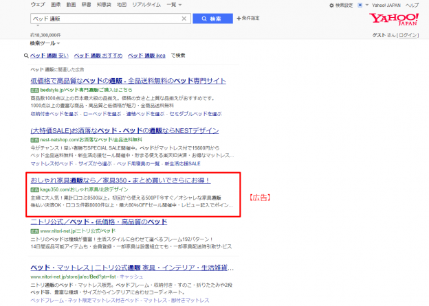Click the blue square icon near Yahoo! JAPAN link
Image resolution: width=429 pixels, height=306 pixels.
point(360,5)
